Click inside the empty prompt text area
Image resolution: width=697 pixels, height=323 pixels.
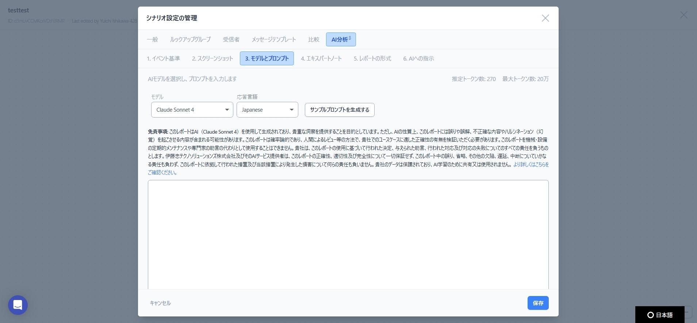point(348,234)
